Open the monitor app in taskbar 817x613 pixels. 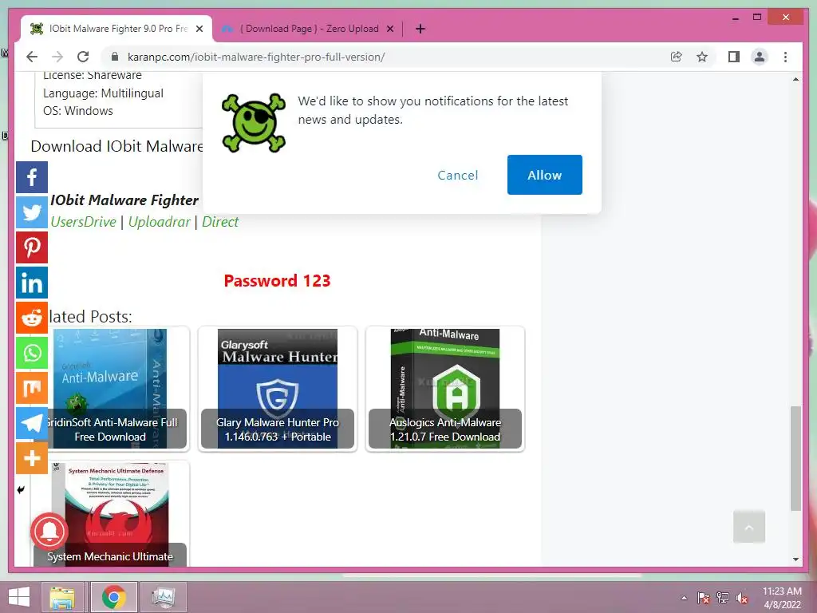coord(164,597)
